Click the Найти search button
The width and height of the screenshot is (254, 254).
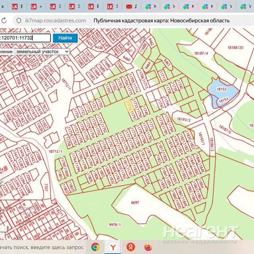tap(65, 38)
